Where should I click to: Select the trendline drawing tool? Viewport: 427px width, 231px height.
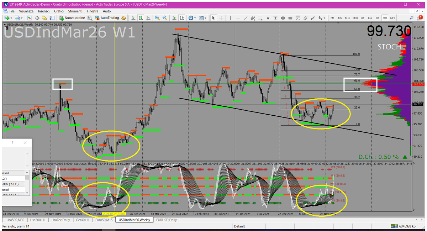(246, 18)
